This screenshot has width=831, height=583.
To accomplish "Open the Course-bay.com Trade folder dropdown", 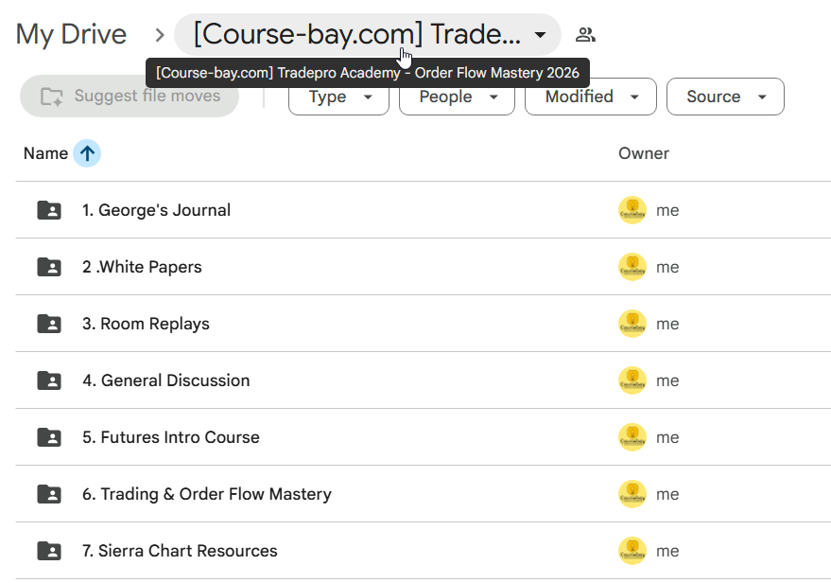I will pyautogui.click(x=367, y=34).
